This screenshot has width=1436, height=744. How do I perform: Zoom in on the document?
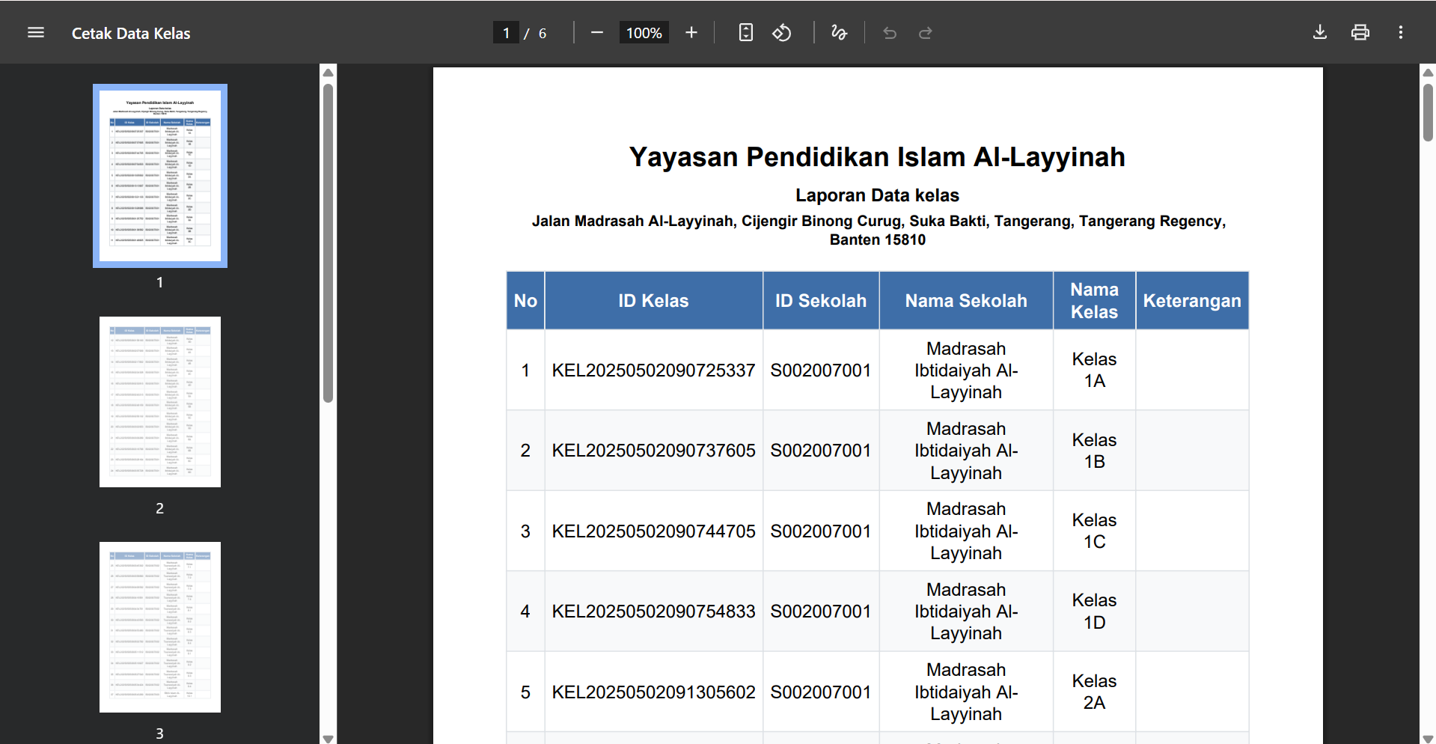pos(691,32)
